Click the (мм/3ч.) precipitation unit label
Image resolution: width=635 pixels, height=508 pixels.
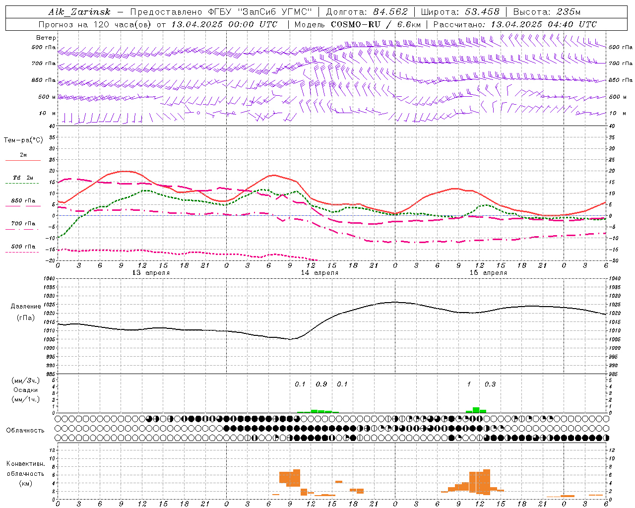[26, 381]
